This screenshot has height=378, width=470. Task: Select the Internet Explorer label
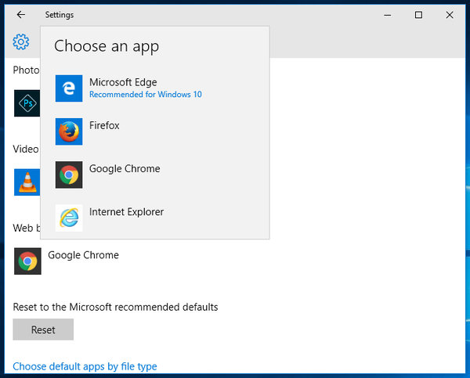click(x=126, y=212)
